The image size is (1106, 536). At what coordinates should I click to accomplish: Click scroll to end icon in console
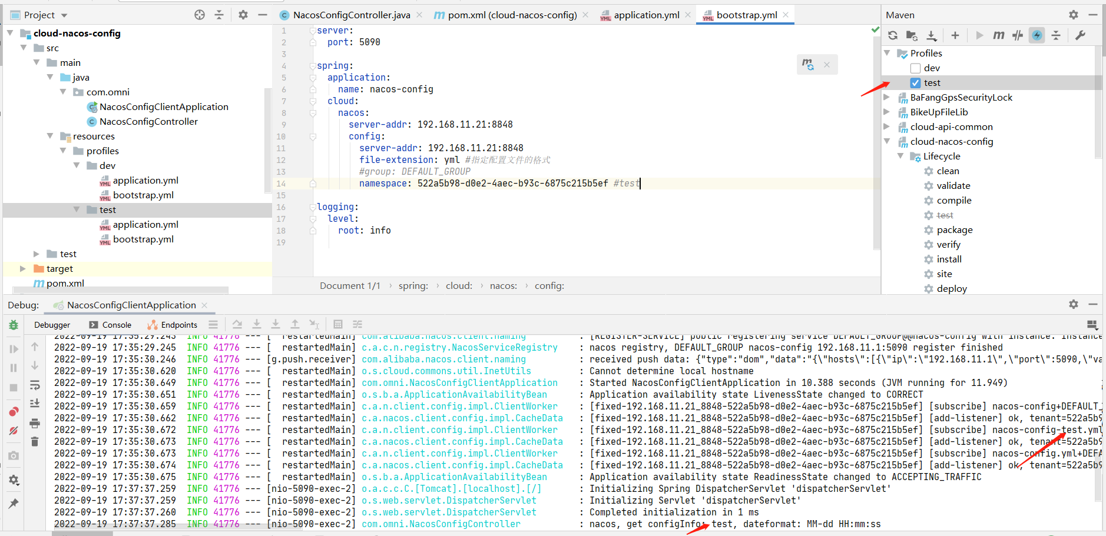click(35, 403)
